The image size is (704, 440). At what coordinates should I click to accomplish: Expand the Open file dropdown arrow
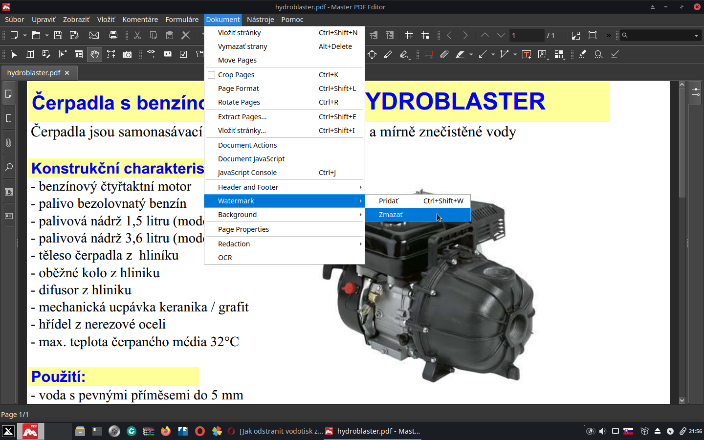pos(47,35)
